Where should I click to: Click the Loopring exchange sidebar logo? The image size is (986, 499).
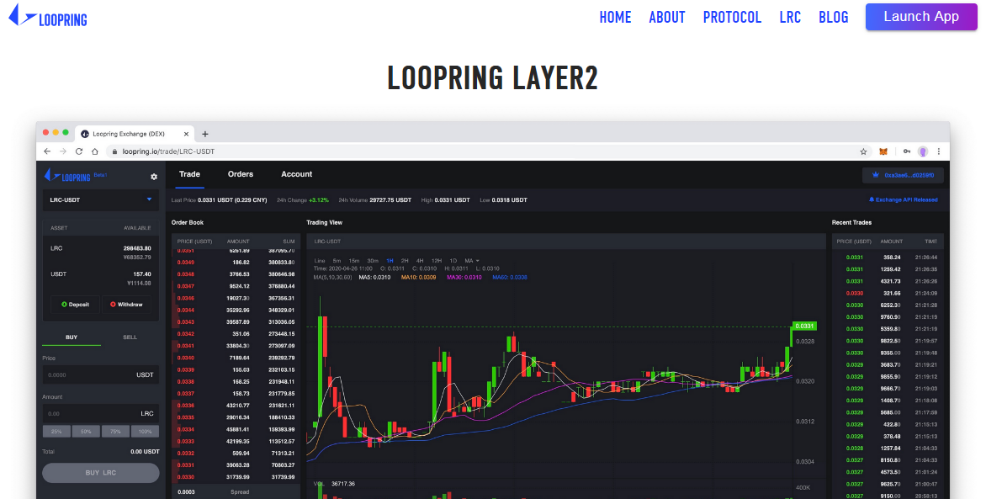[67, 176]
